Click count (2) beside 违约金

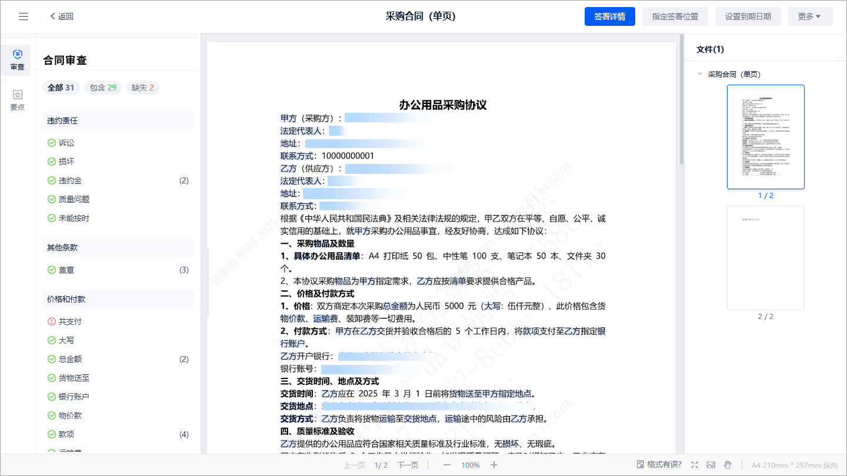coord(184,180)
